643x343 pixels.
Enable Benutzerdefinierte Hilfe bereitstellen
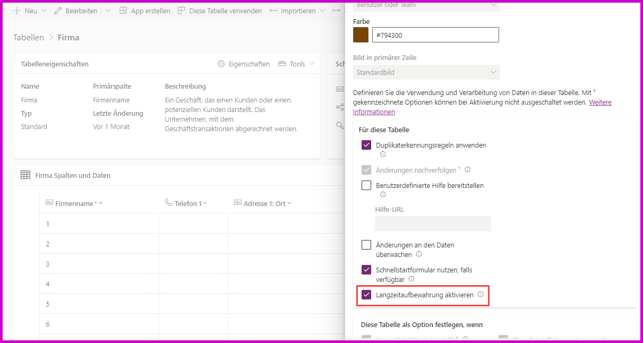point(365,185)
